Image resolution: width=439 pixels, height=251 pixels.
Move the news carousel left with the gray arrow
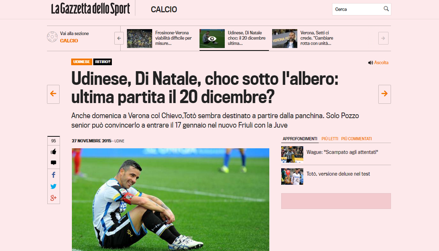(x=119, y=38)
